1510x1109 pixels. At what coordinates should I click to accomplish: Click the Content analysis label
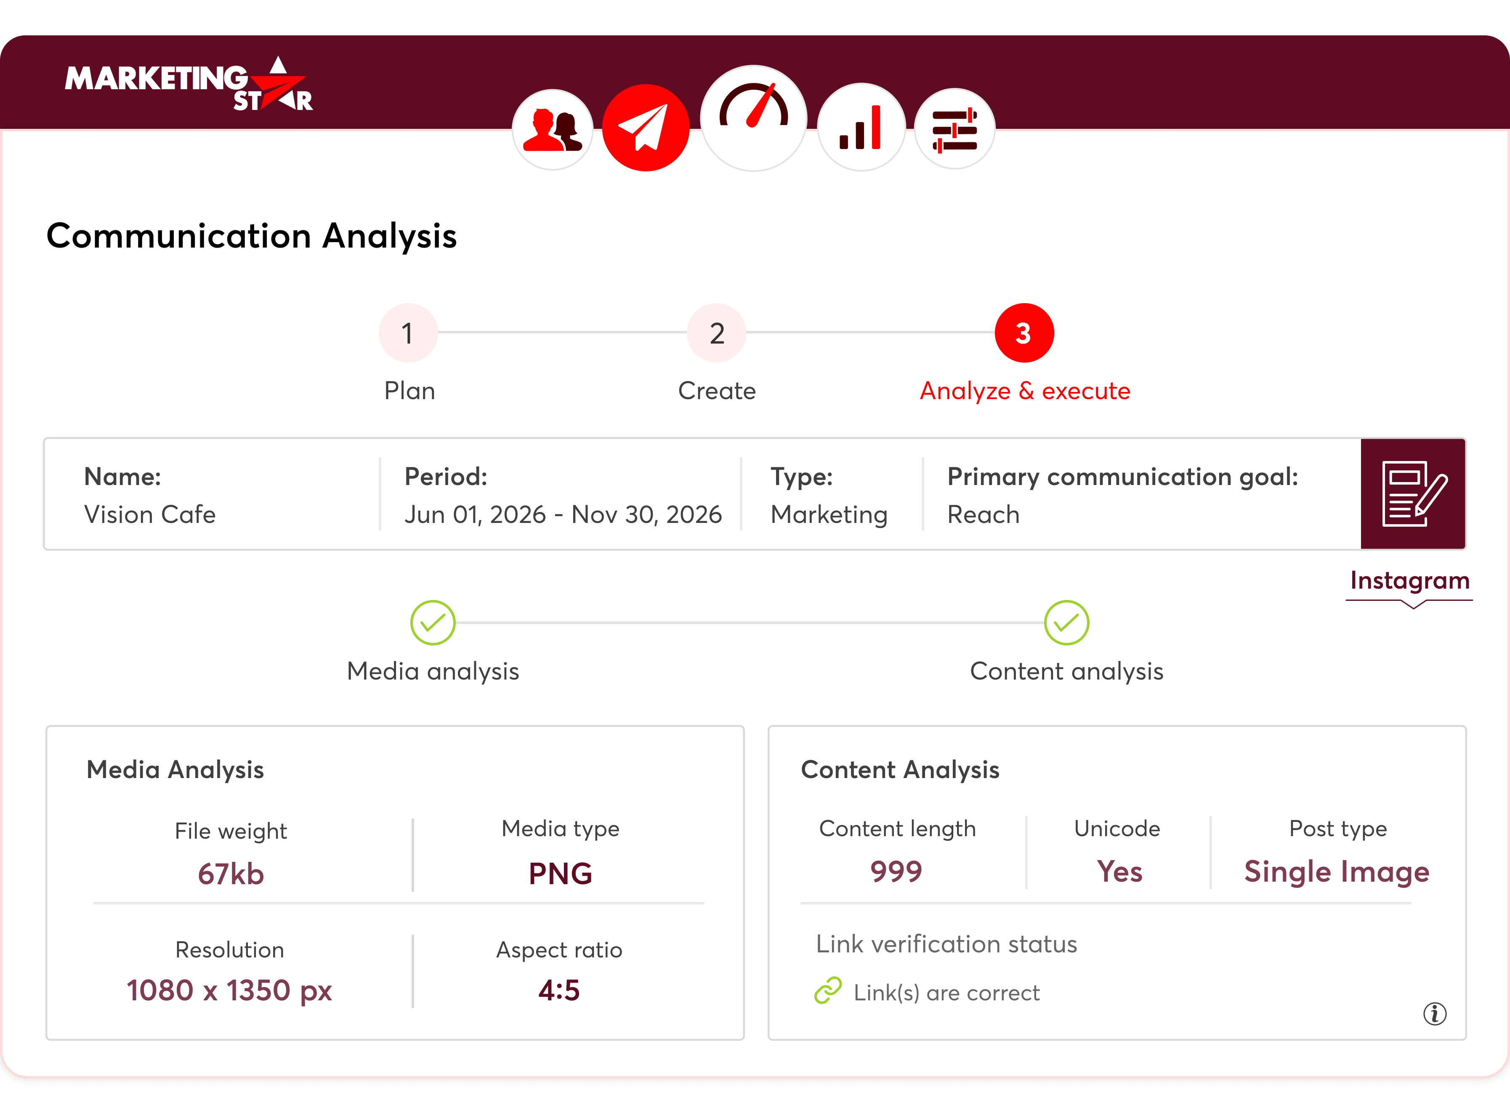pyautogui.click(x=1066, y=671)
